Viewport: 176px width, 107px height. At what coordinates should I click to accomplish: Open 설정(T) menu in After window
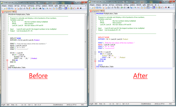point(132,5)
